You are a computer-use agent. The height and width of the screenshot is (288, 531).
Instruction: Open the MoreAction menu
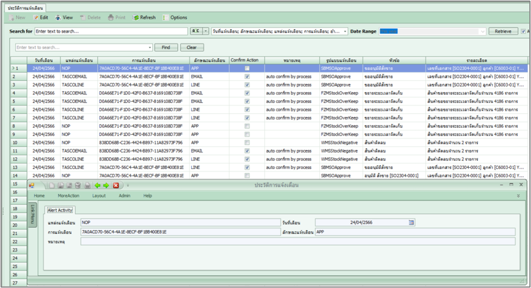(x=68, y=195)
